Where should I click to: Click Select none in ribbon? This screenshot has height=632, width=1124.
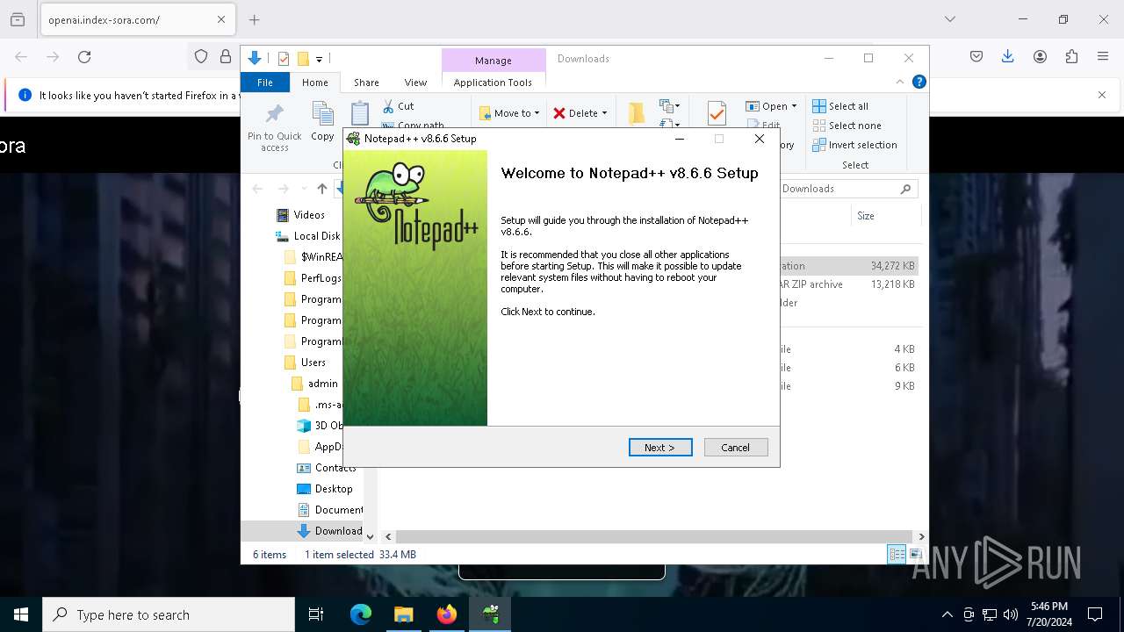pos(847,126)
